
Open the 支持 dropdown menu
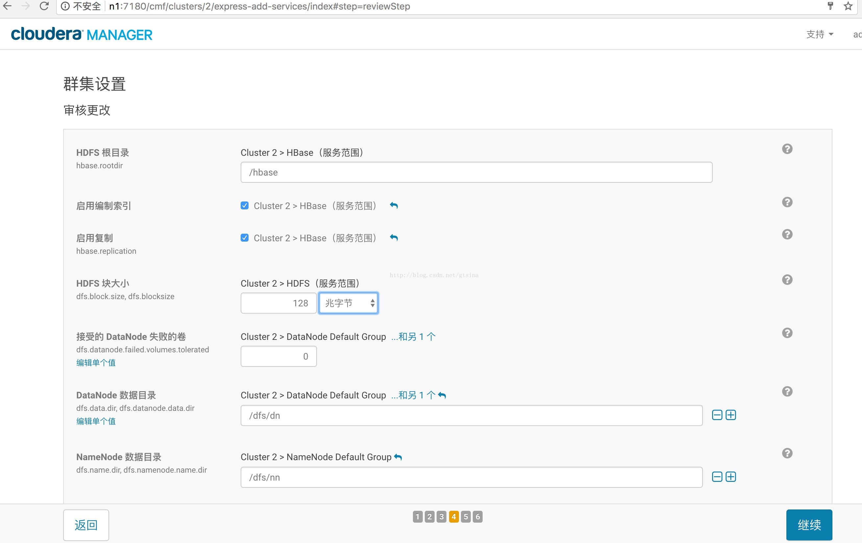click(x=820, y=35)
